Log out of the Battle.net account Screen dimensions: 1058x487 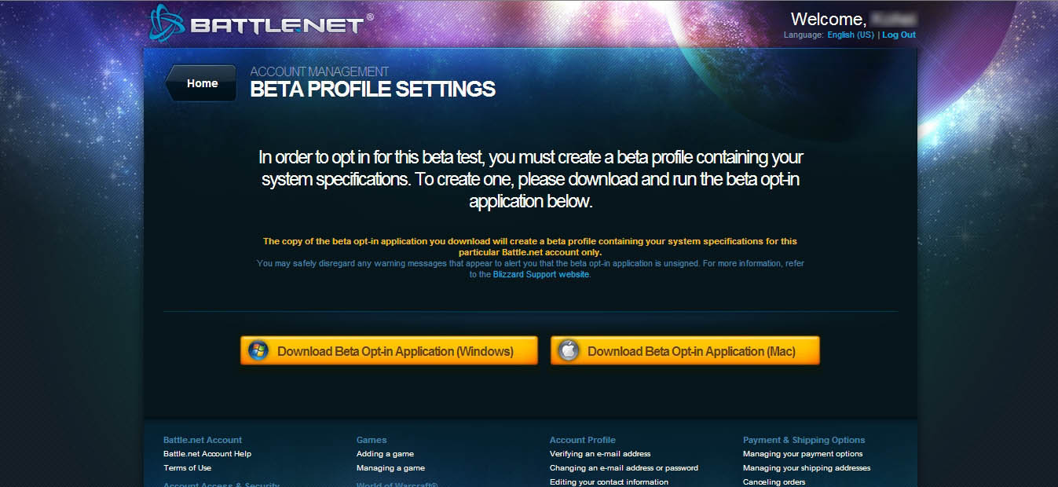[x=899, y=35]
